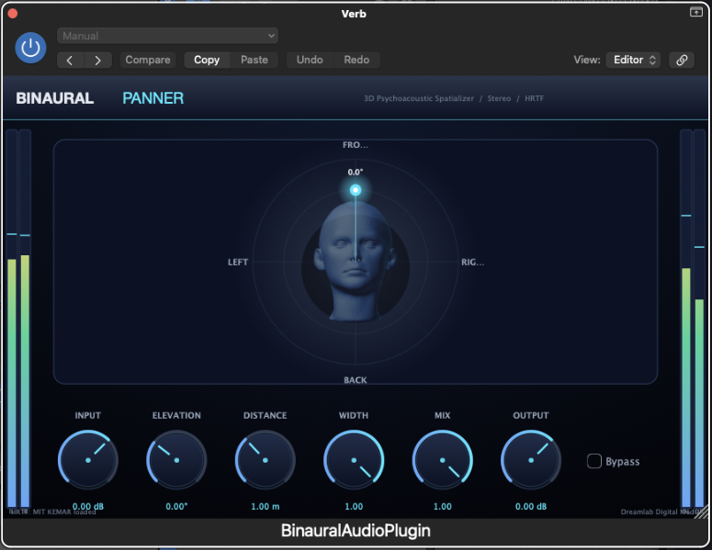Click the 0.00° elevation value

click(x=176, y=507)
